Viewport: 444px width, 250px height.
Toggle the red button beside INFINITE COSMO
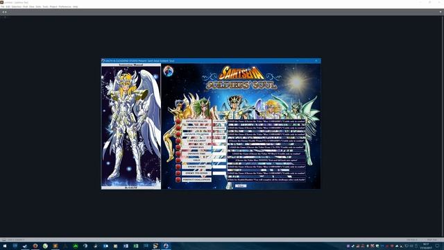point(178,128)
